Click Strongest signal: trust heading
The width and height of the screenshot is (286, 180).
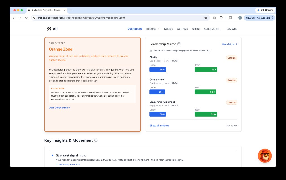(x=71, y=155)
